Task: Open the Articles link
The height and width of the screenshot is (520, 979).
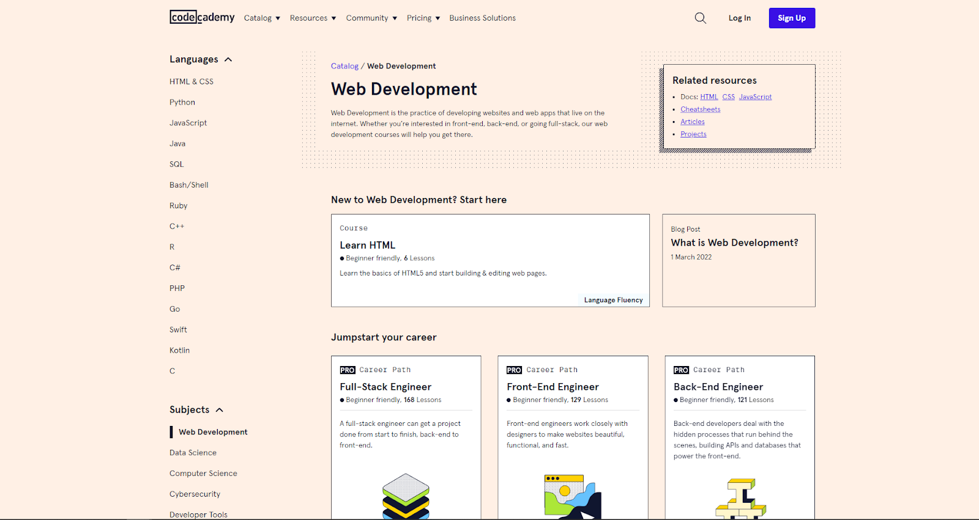Action: [692, 122]
